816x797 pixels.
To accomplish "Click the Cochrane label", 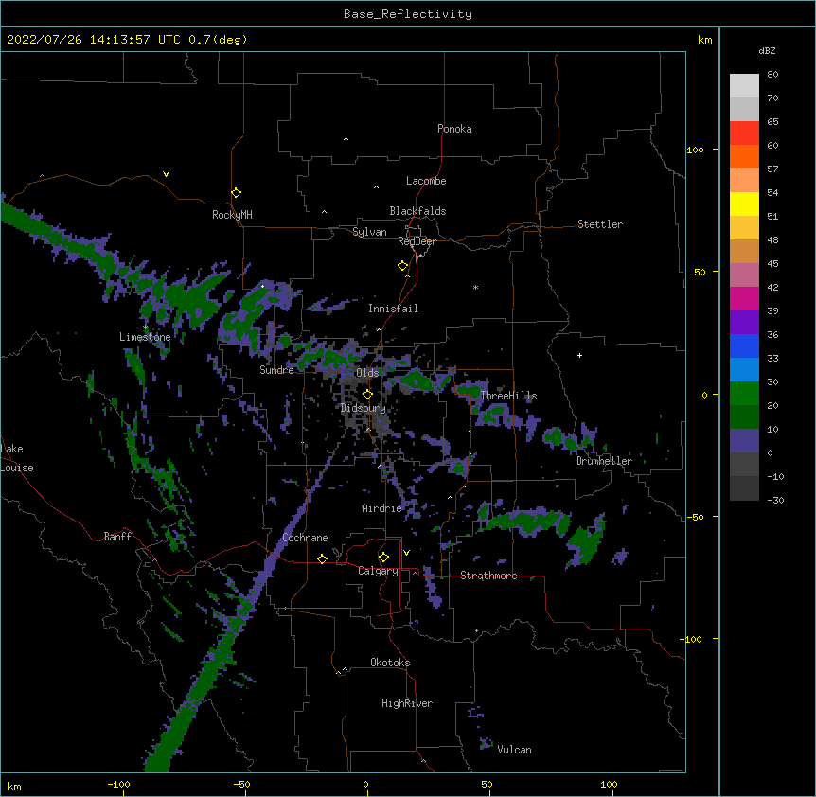I will point(305,538).
